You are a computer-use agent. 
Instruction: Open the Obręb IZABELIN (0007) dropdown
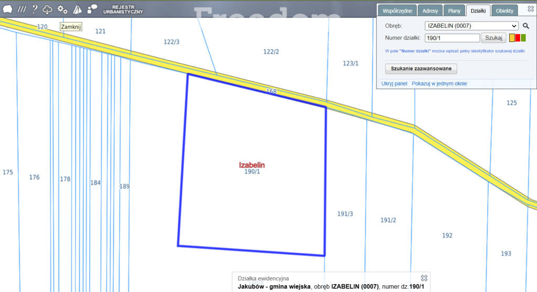tap(471, 26)
